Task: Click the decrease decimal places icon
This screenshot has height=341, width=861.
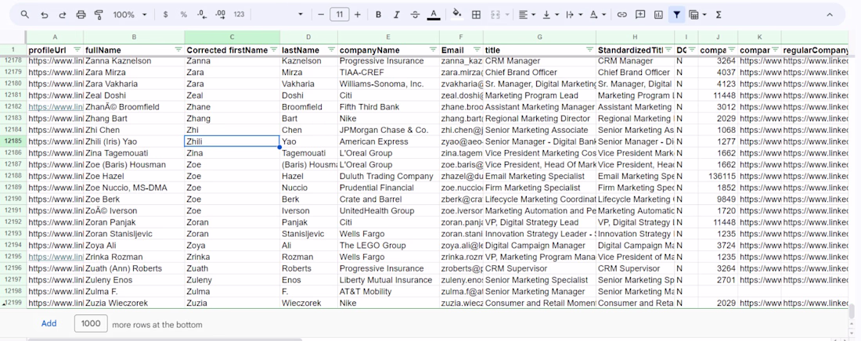Action: pos(201,15)
